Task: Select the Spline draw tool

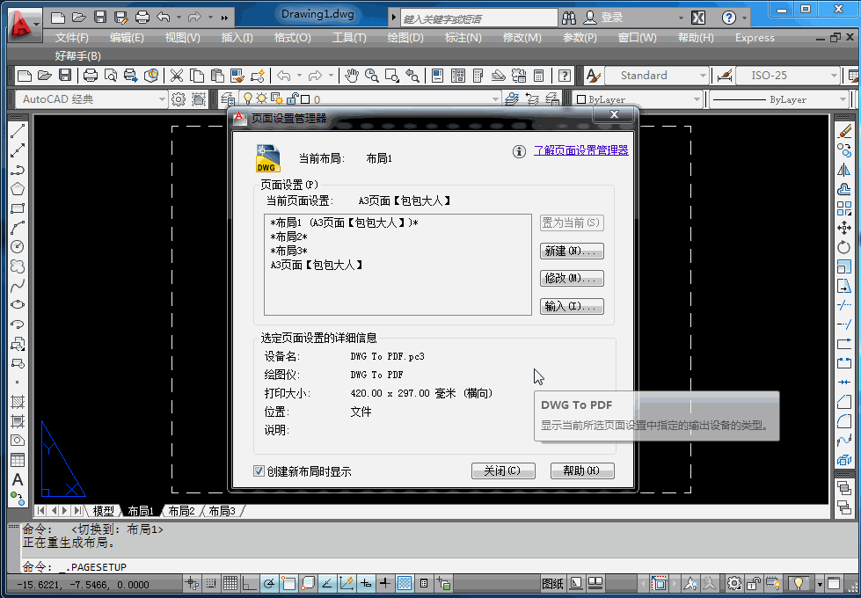Action: point(18,286)
